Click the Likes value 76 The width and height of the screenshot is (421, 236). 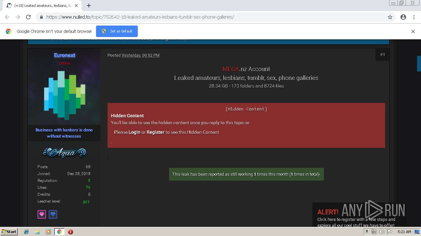[x=88, y=187]
